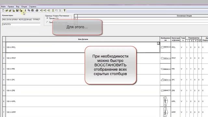
Task: Click the X flip sub-column header
Action: pyautogui.click(x=191, y=41)
